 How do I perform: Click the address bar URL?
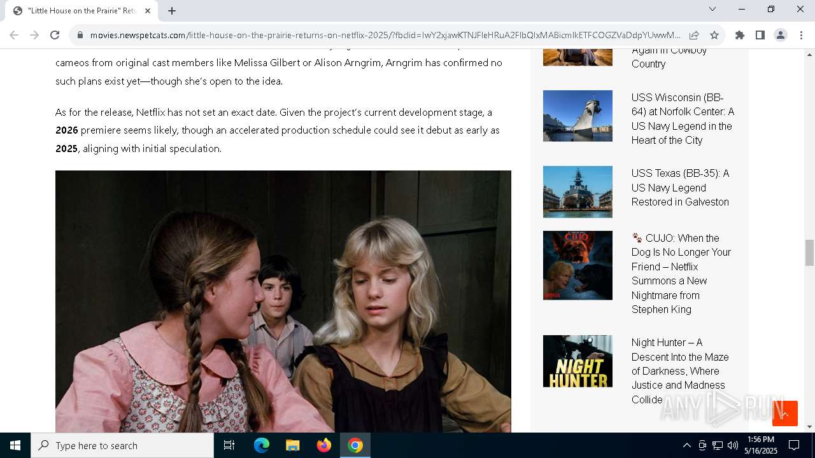click(x=385, y=35)
